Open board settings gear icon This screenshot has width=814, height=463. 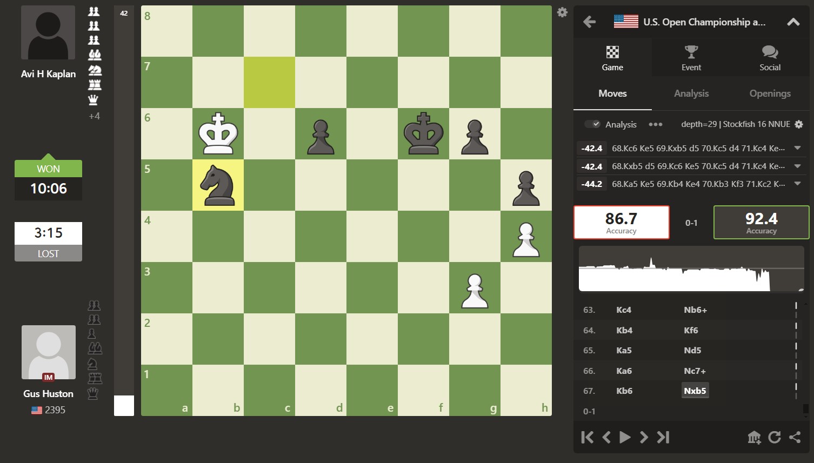point(562,12)
